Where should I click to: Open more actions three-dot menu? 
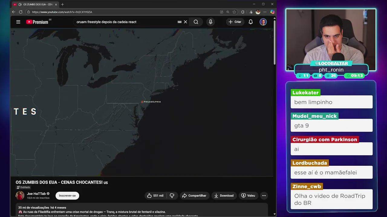pyautogui.click(x=264, y=196)
